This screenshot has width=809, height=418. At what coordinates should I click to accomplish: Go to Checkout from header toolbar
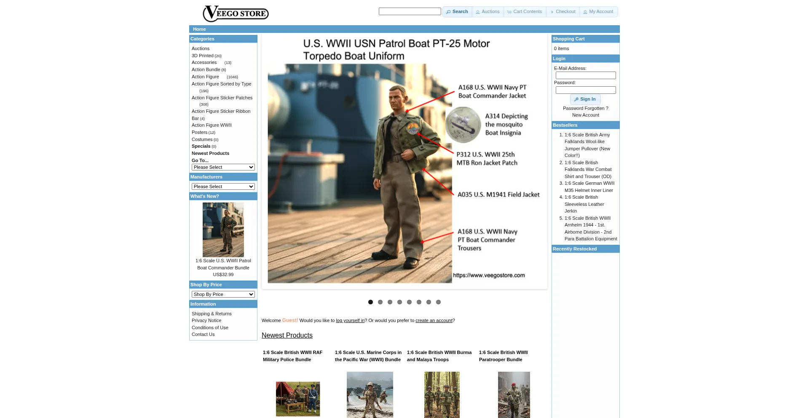[563, 12]
